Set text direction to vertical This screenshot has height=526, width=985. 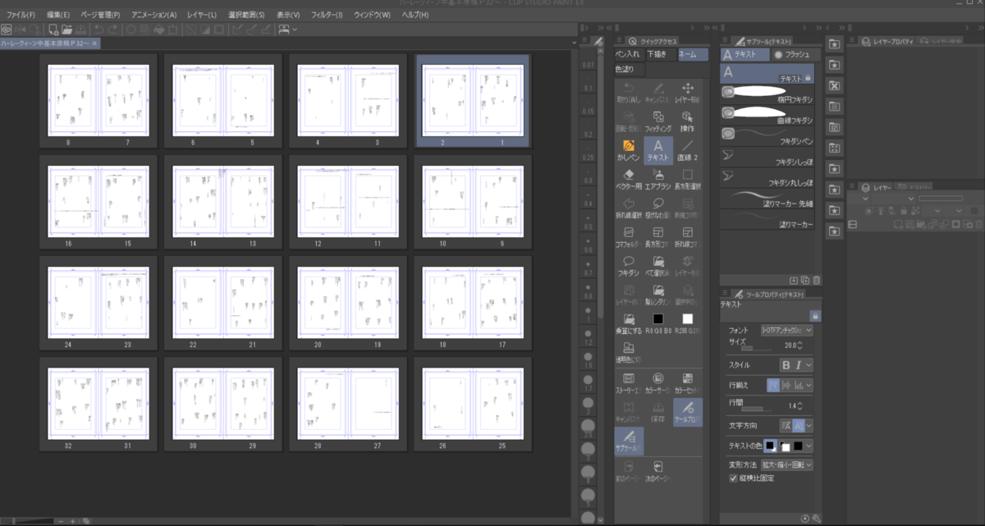[798, 425]
